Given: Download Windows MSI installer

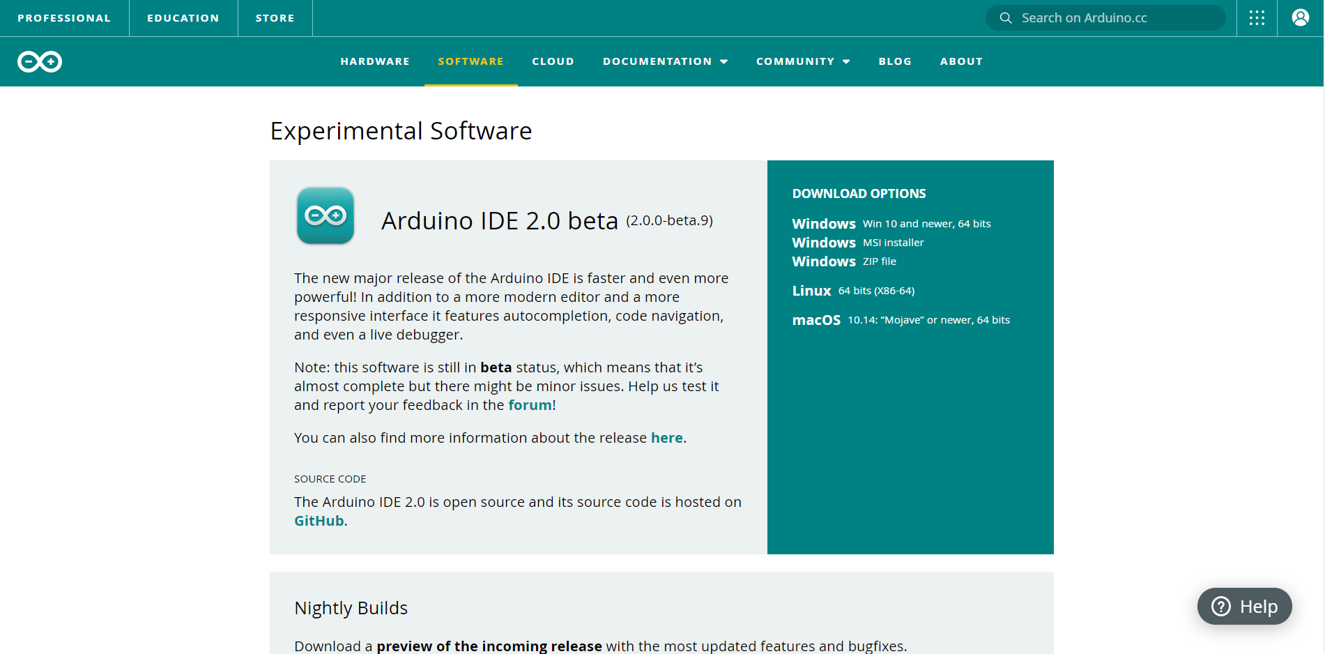Looking at the screenshot, I should [858, 243].
